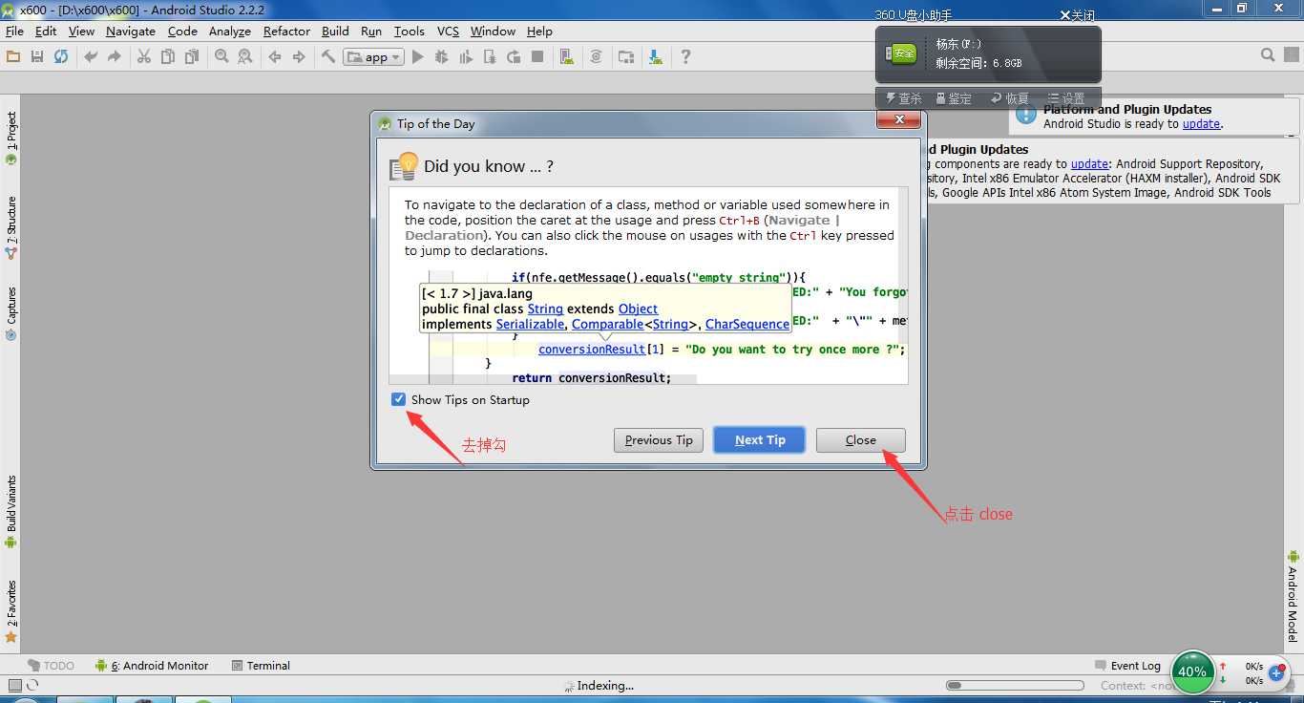The image size is (1304, 703).
Task: Open the Analyze menu
Action: click(x=230, y=31)
